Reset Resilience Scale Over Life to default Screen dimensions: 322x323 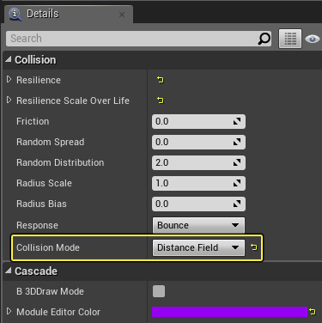[x=160, y=101]
